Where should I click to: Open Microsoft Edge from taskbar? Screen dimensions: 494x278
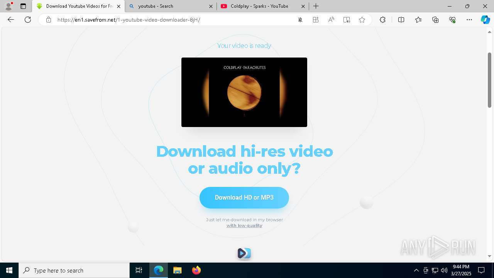coord(159,270)
